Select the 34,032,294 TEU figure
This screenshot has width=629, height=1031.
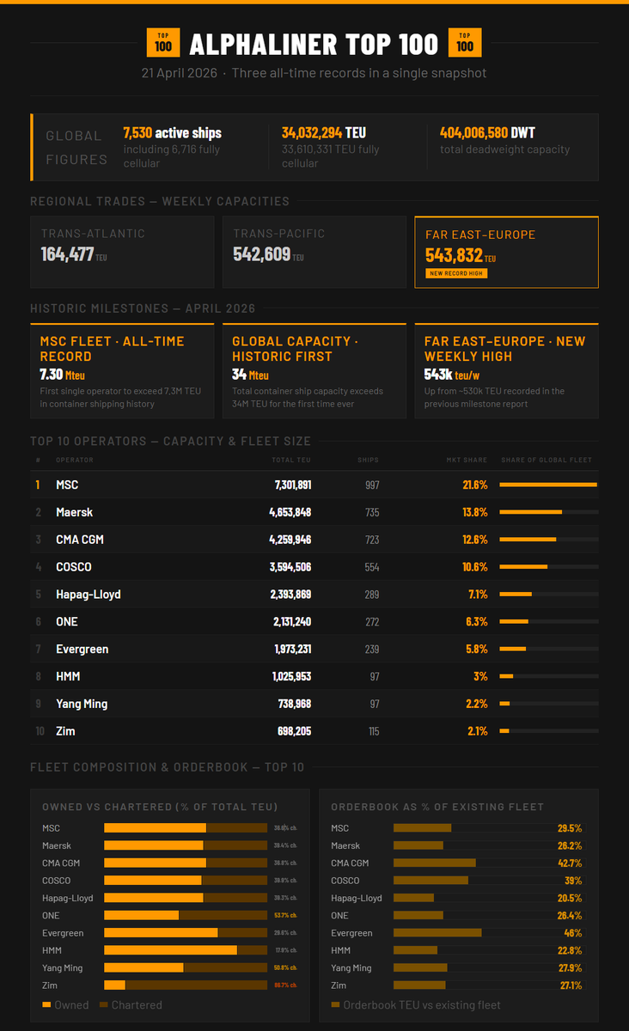324,133
